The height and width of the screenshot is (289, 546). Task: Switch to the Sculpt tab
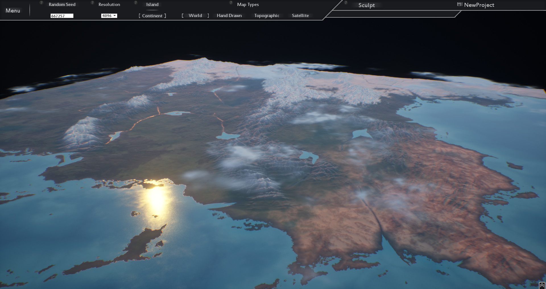click(366, 5)
